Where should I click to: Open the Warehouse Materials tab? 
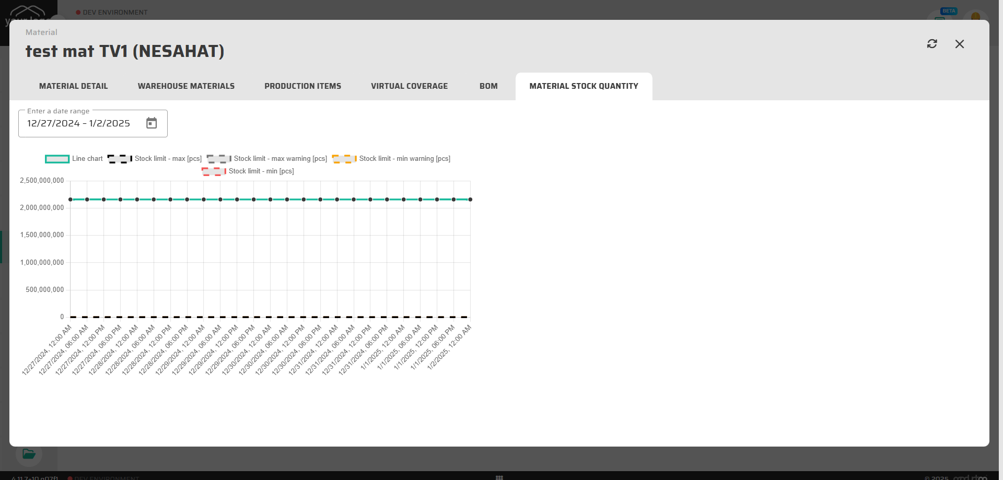186,86
